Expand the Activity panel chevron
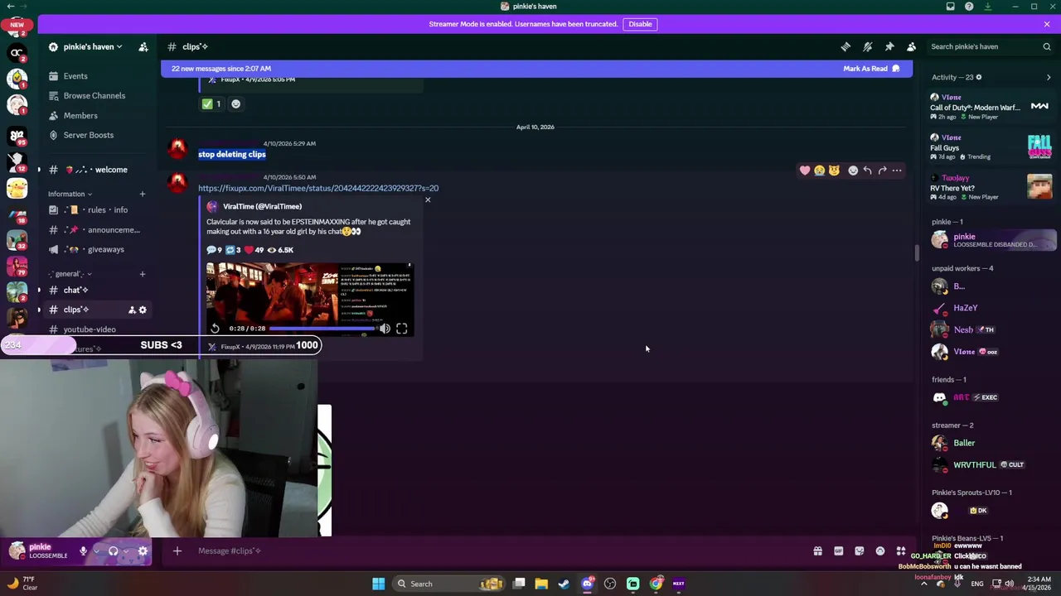Image resolution: width=1061 pixels, height=596 pixels. click(1048, 77)
